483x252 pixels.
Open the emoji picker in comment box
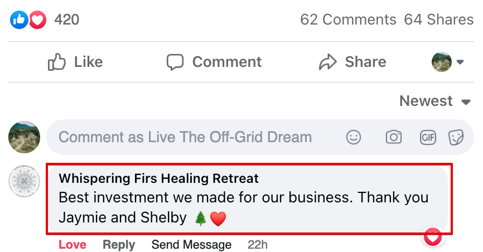[x=354, y=137]
